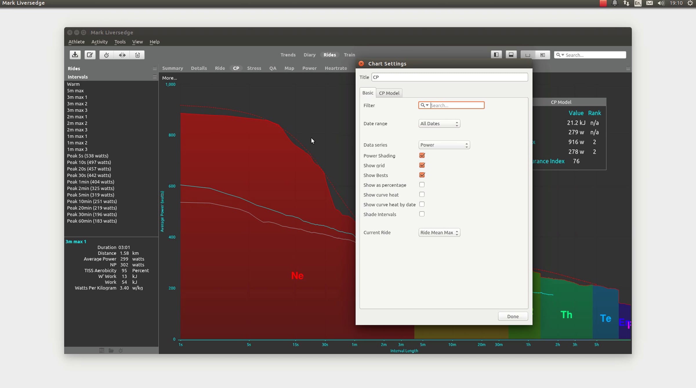Viewport: 696px width, 388px height.
Task: Enable Show curve heat by date checkbox
Action: point(422,204)
